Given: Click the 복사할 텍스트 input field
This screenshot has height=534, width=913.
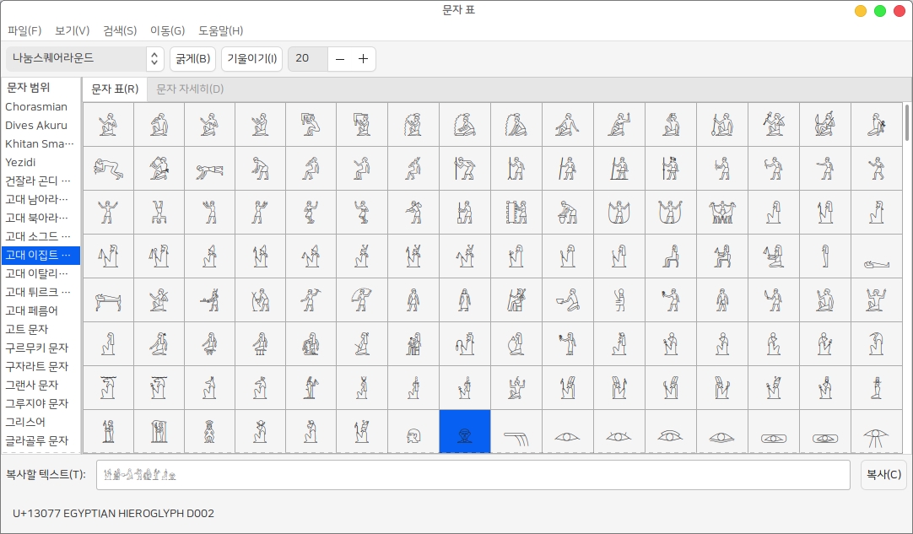Looking at the screenshot, I should pos(473,474).
